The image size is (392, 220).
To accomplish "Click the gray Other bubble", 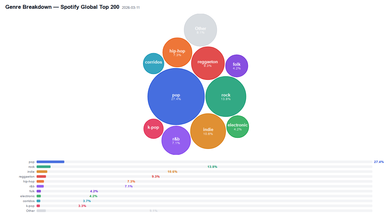I will click(x=200, y=30).
